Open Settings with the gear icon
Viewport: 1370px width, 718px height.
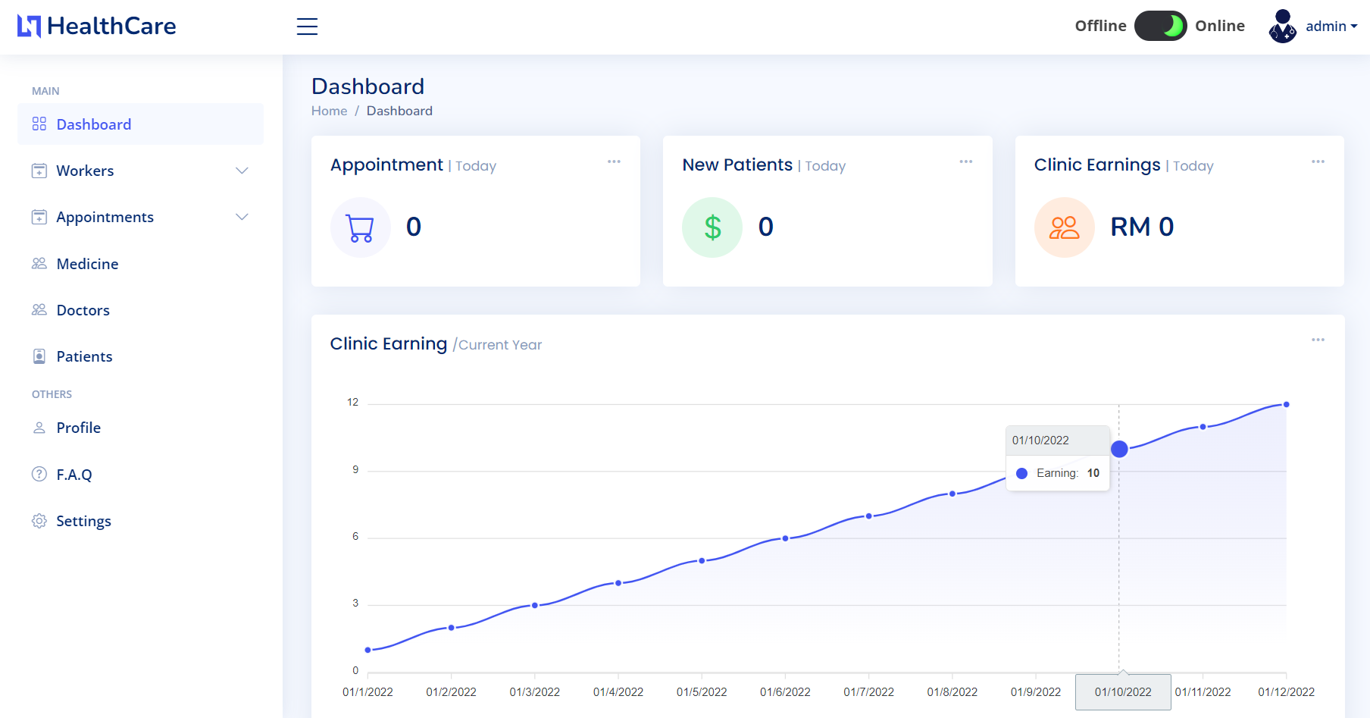[39, 521]
